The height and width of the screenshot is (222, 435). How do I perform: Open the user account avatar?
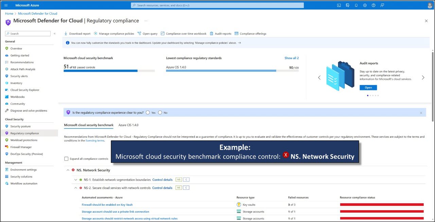click(430, 5)
